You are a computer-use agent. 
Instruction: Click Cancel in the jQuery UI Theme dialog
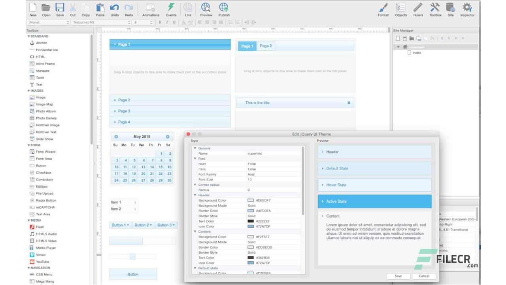pyautogui.click(x=424, y=276)
